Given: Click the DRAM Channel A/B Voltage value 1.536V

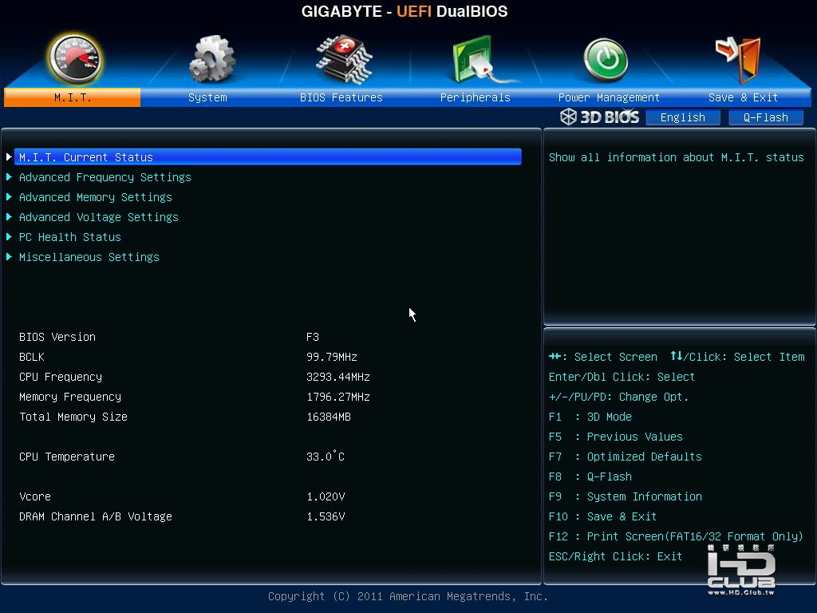Looking at the screenshot, I should tap(326, 516).
